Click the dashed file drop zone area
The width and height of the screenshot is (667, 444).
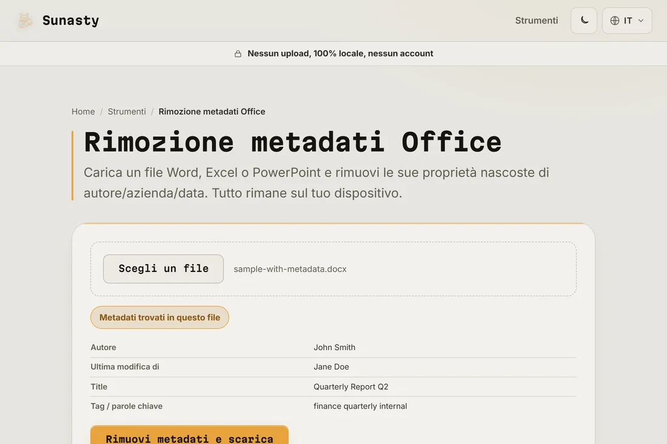(333, 269)
